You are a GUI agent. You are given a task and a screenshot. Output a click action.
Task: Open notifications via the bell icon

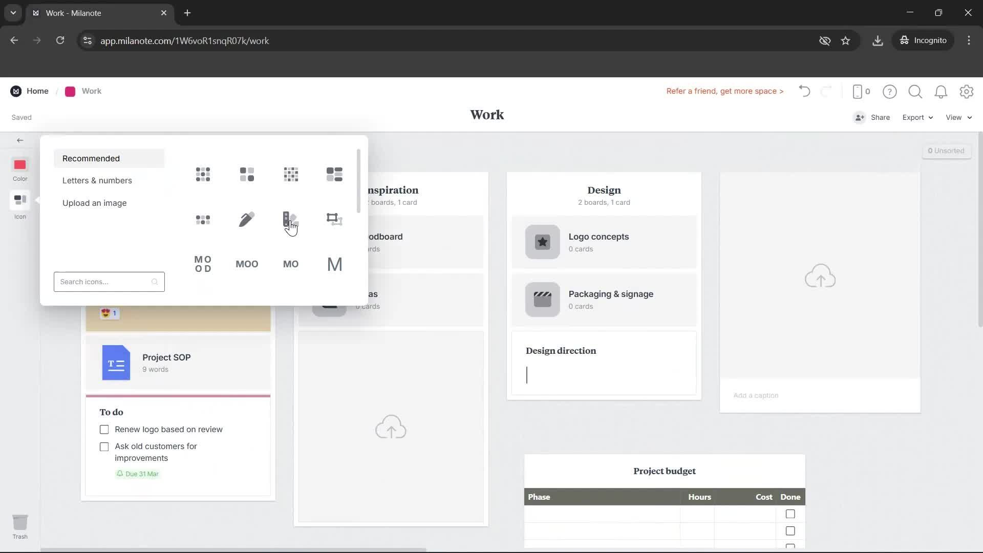coord(941,91)
